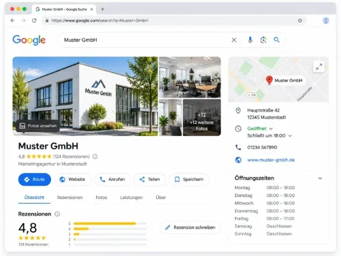Click the Montag opening hours row

pos(265,188)
